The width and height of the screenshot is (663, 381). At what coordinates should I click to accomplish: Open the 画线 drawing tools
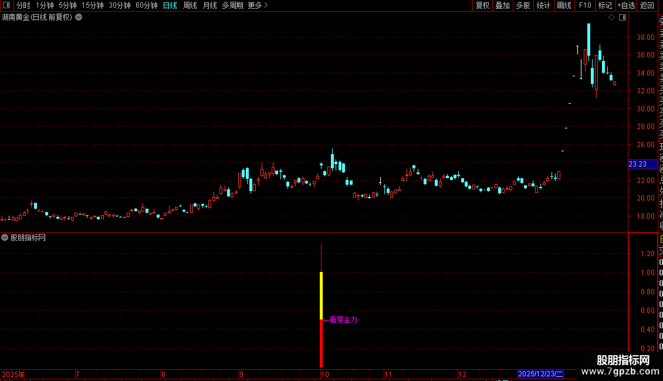[x=564, y=5]
